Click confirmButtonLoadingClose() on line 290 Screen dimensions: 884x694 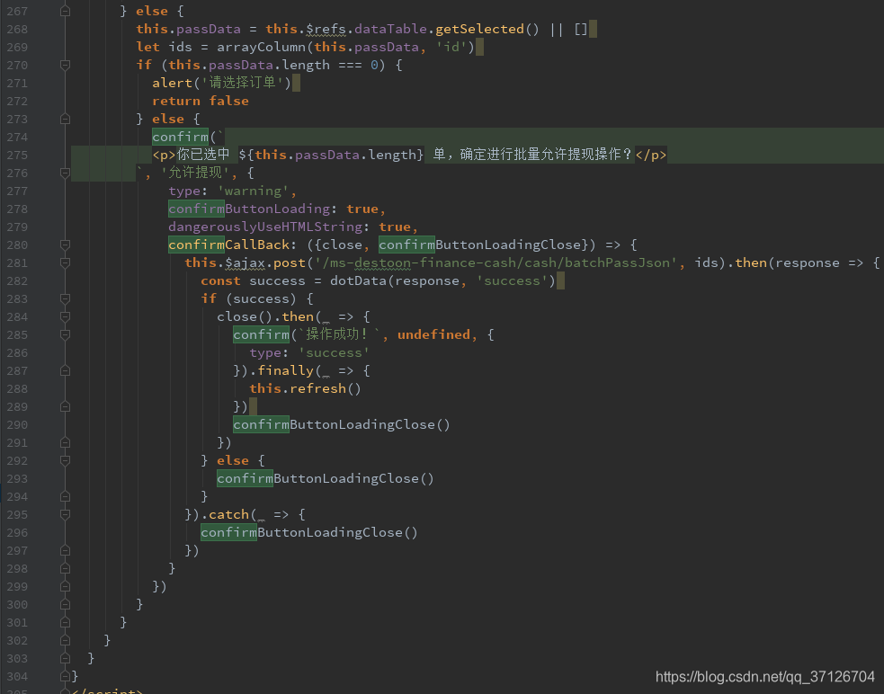tap(342, 424)
